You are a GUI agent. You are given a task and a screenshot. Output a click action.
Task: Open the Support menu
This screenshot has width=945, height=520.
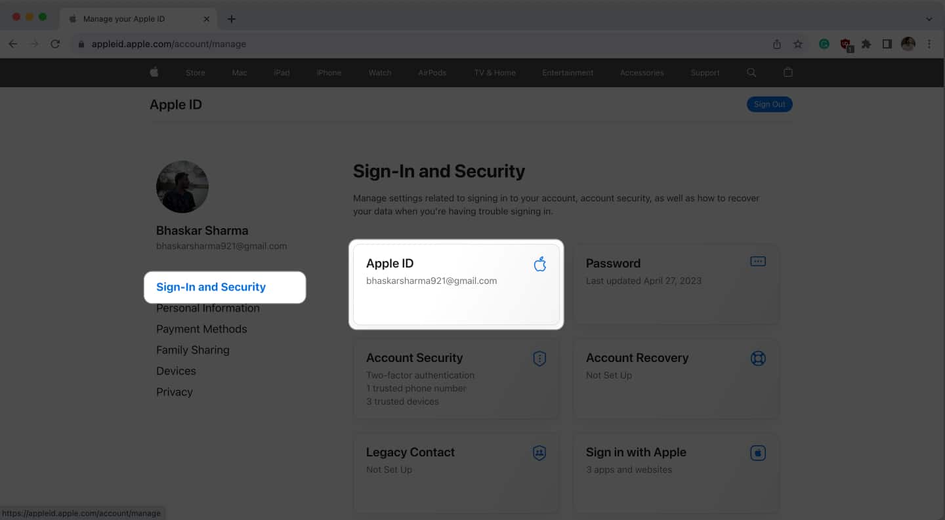[705, 73]
